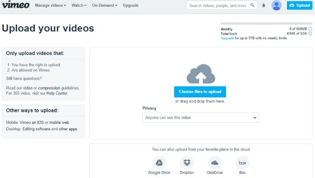315x178 pixels.
Task: Click the weekly storage progress bar
Action: (267, 24)
